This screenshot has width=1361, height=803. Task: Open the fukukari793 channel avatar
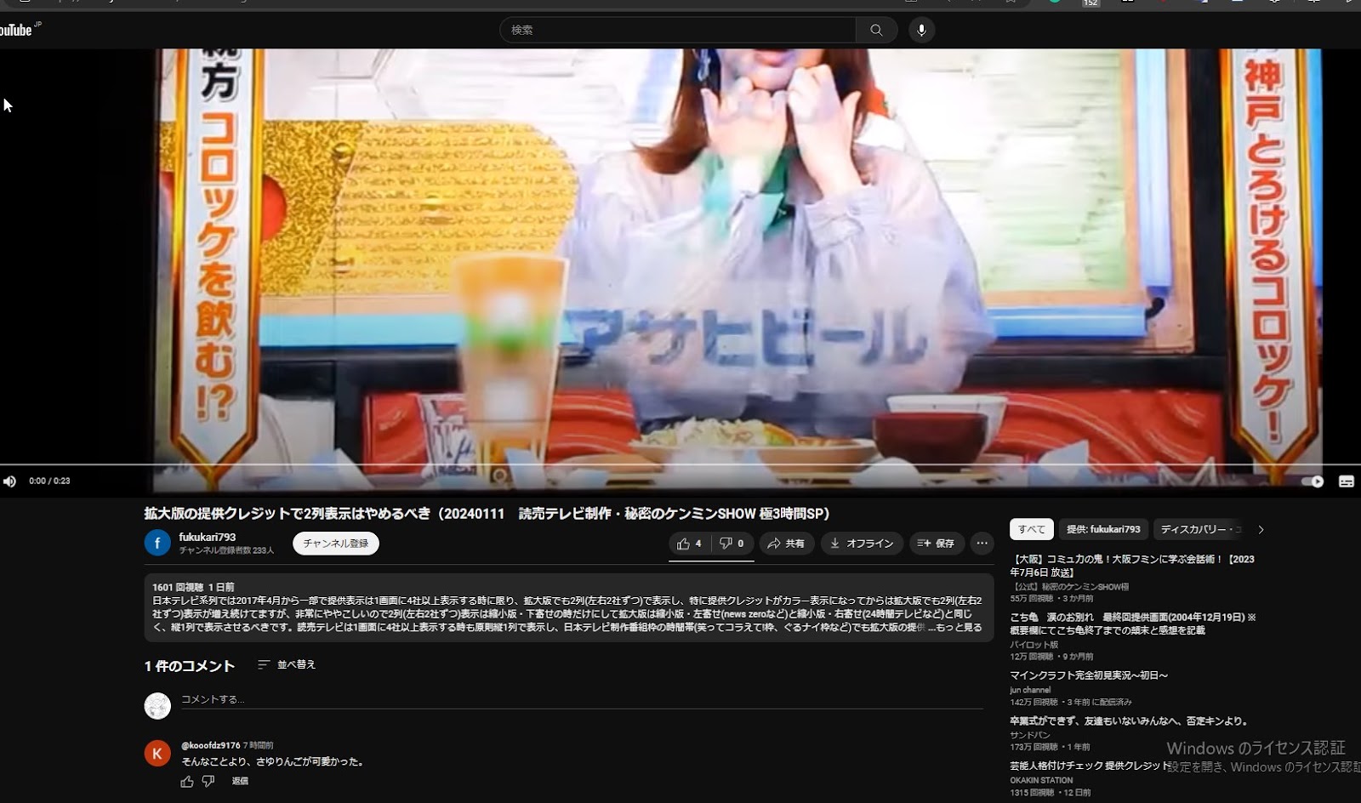click(x=157, y=543)
